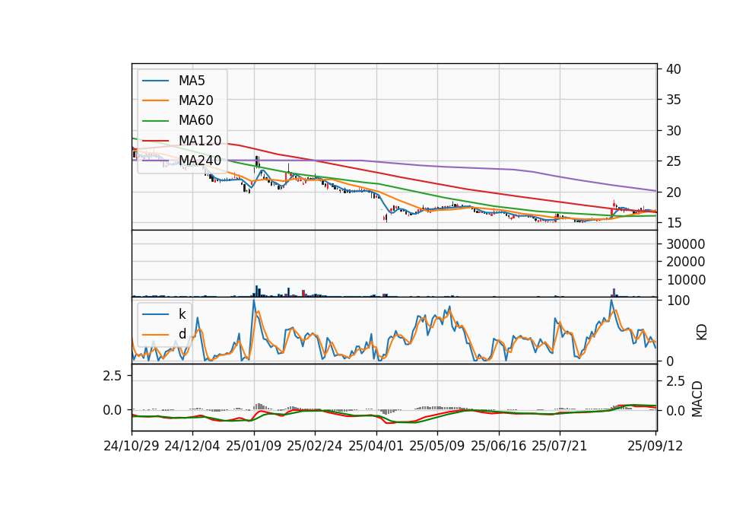
Task: Click the 25/07/21 date axis label
Action: click(559, 446)
